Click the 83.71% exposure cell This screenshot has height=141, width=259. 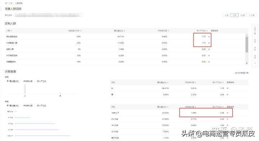121,37
